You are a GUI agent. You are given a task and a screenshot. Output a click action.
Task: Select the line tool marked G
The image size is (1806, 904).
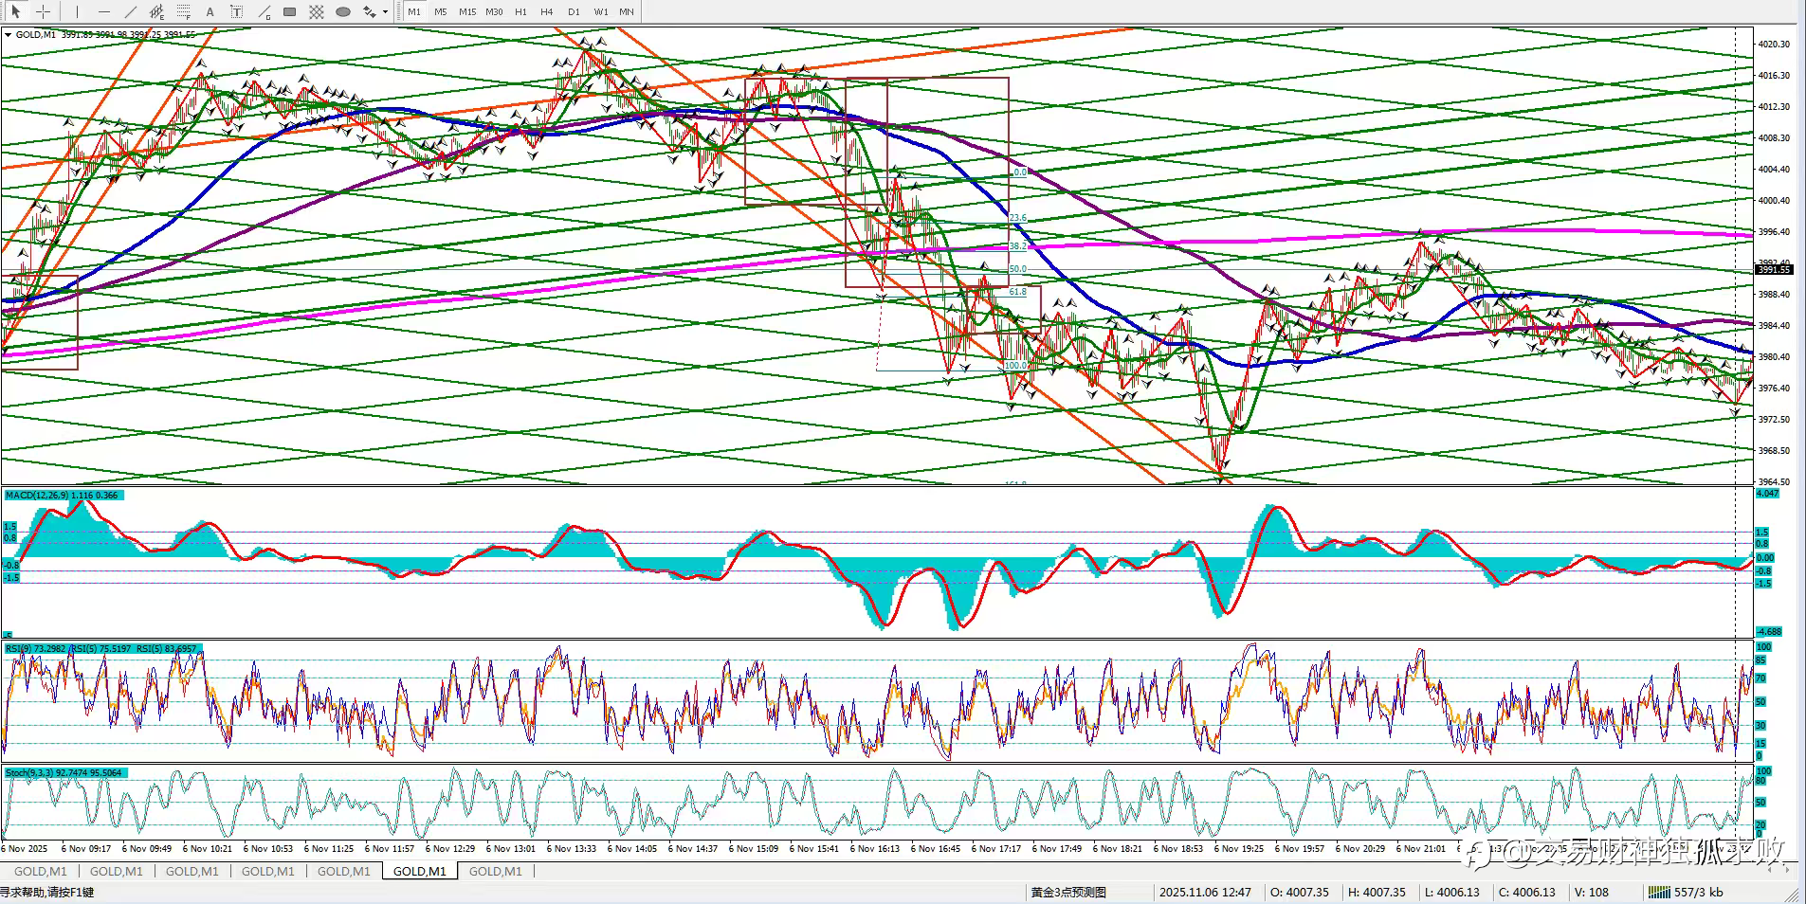click(x=264, y=12)
